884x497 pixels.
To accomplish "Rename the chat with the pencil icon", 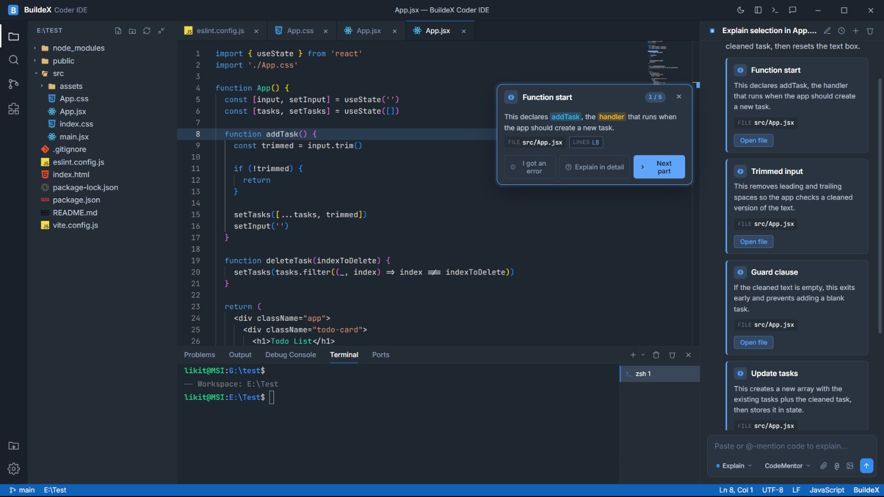I will (827, 31).
